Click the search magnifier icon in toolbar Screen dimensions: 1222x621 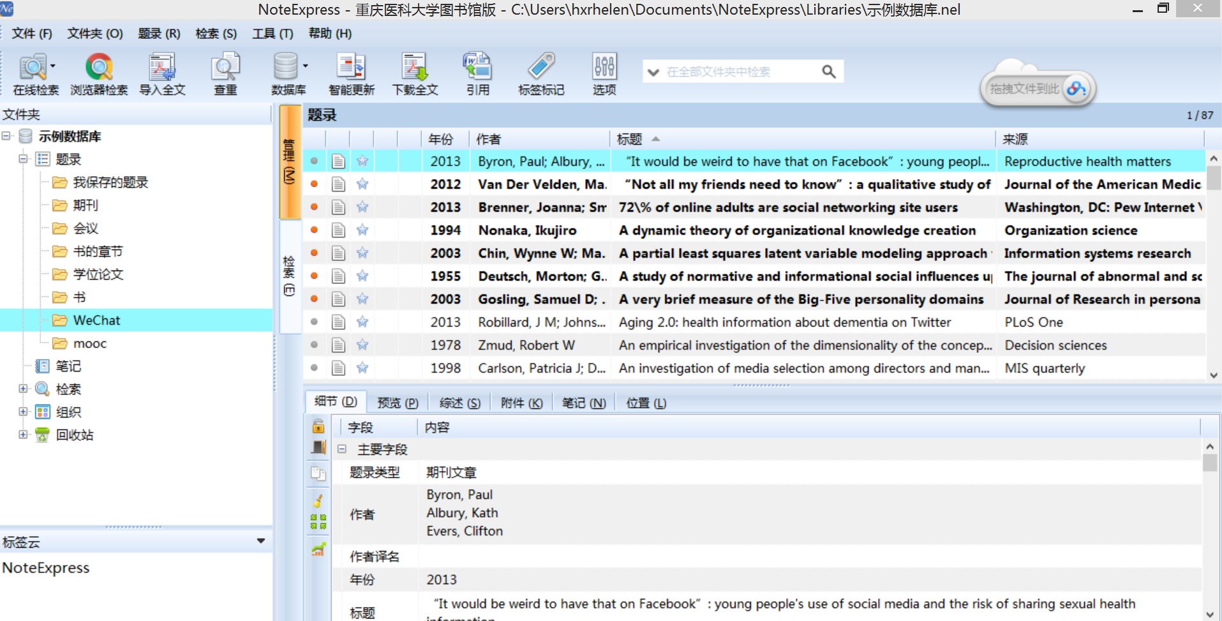point(828,71)
